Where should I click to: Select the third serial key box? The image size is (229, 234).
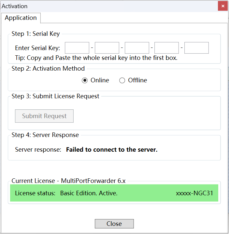(137, 48)
